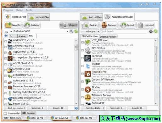Click the search icon next to path dropdown
The width and height of the screenshot is (162, 123).
pos(71,31)
